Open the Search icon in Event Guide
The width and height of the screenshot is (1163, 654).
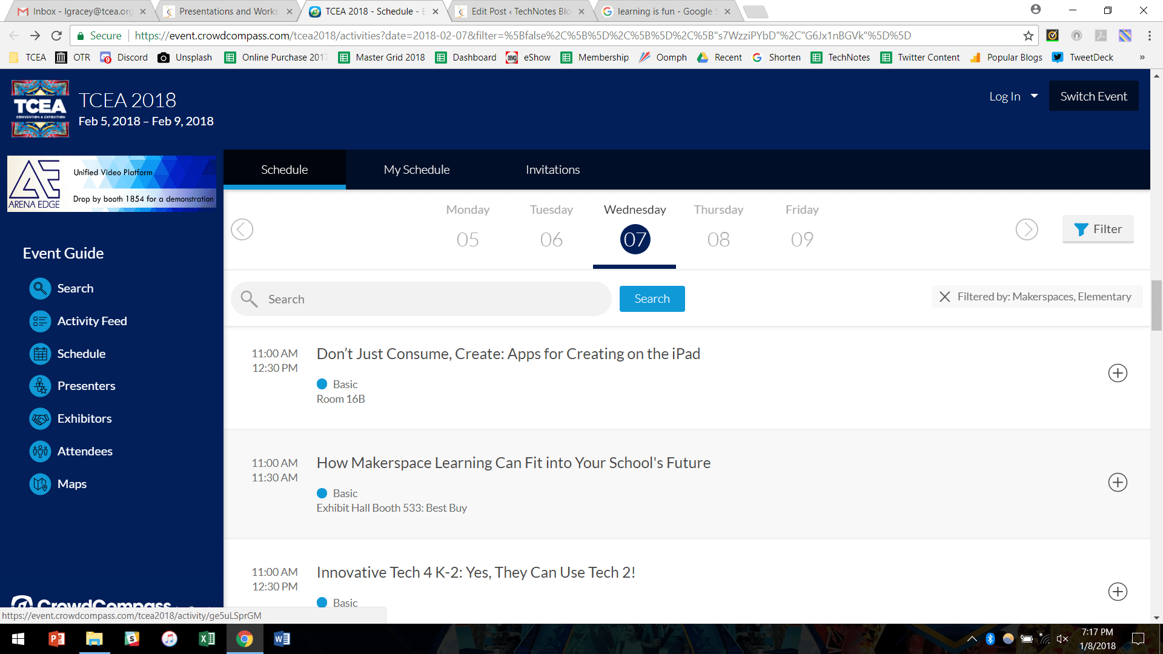[x=40, y=288]
